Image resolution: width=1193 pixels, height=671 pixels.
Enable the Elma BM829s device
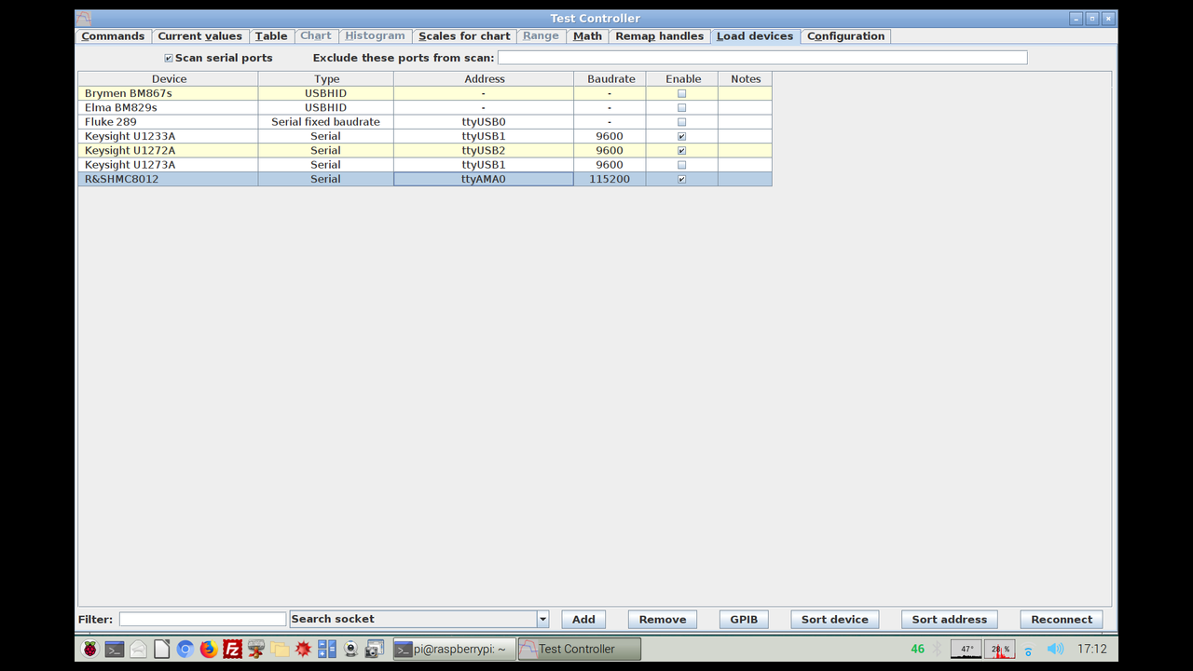pyautogui.click(x=681, y=107)
